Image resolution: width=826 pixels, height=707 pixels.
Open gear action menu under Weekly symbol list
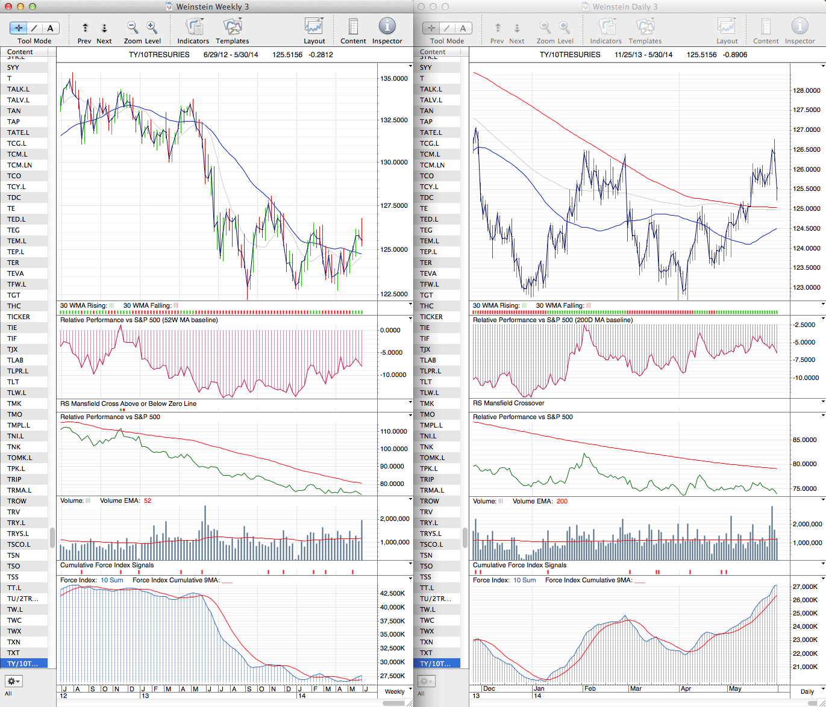pyautogui.click(x=13, y=681)
